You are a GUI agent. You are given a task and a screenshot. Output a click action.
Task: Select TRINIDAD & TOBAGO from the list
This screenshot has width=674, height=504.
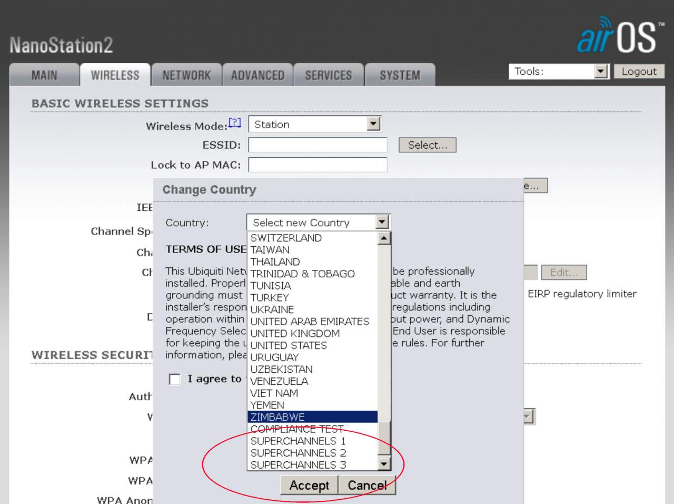(x=313, y=274)
